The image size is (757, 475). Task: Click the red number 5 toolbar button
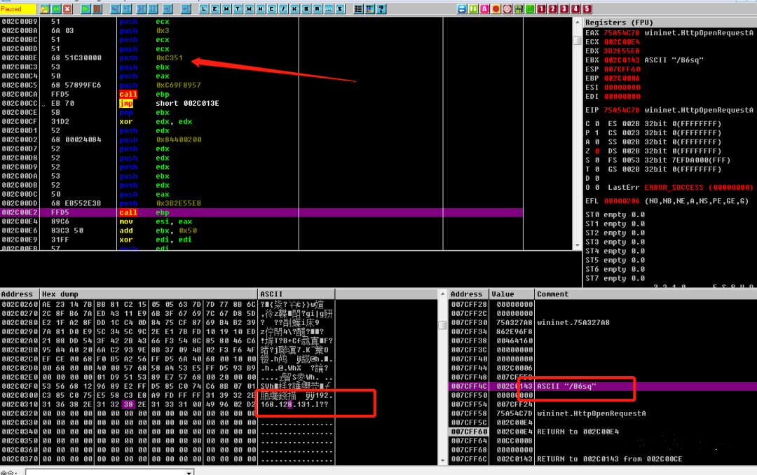pyautogui.click(x=587, y=9)
